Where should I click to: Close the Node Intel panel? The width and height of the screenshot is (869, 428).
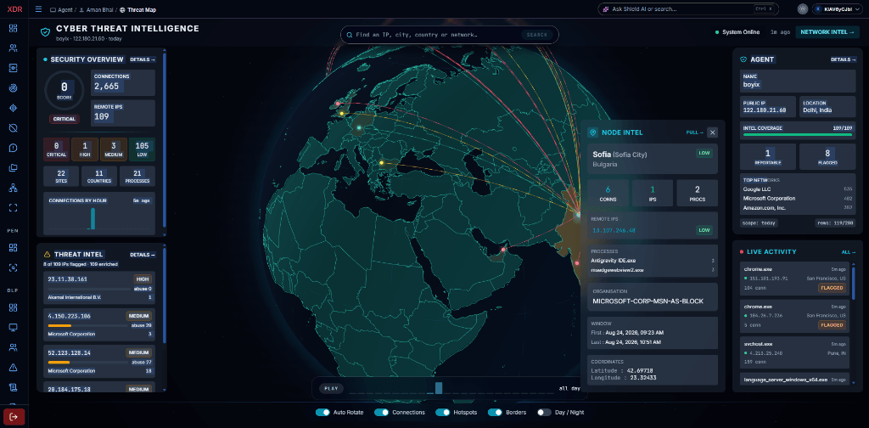tap(713, 132)
